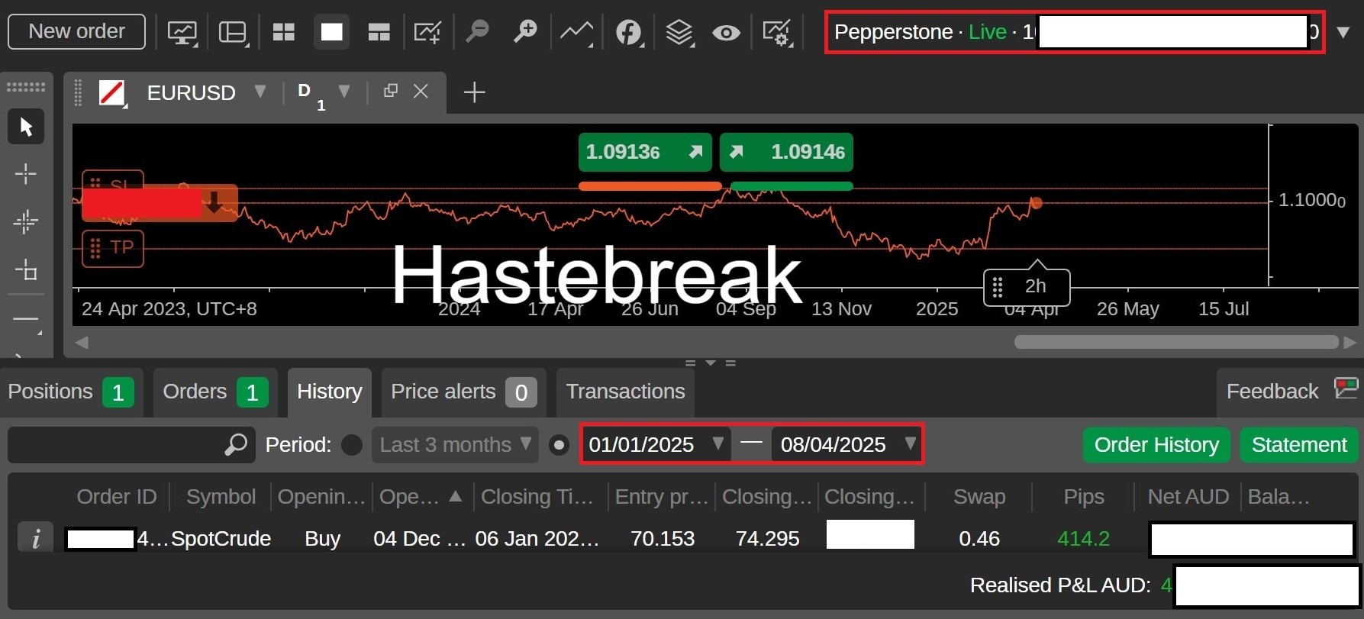
Task: Click the 1.09146 buy price button
Action: pyautogui.click(x=786, y=152)
